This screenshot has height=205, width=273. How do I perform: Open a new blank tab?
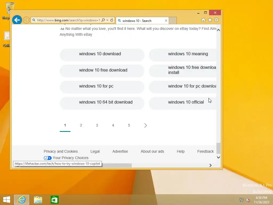pos(173,21)
